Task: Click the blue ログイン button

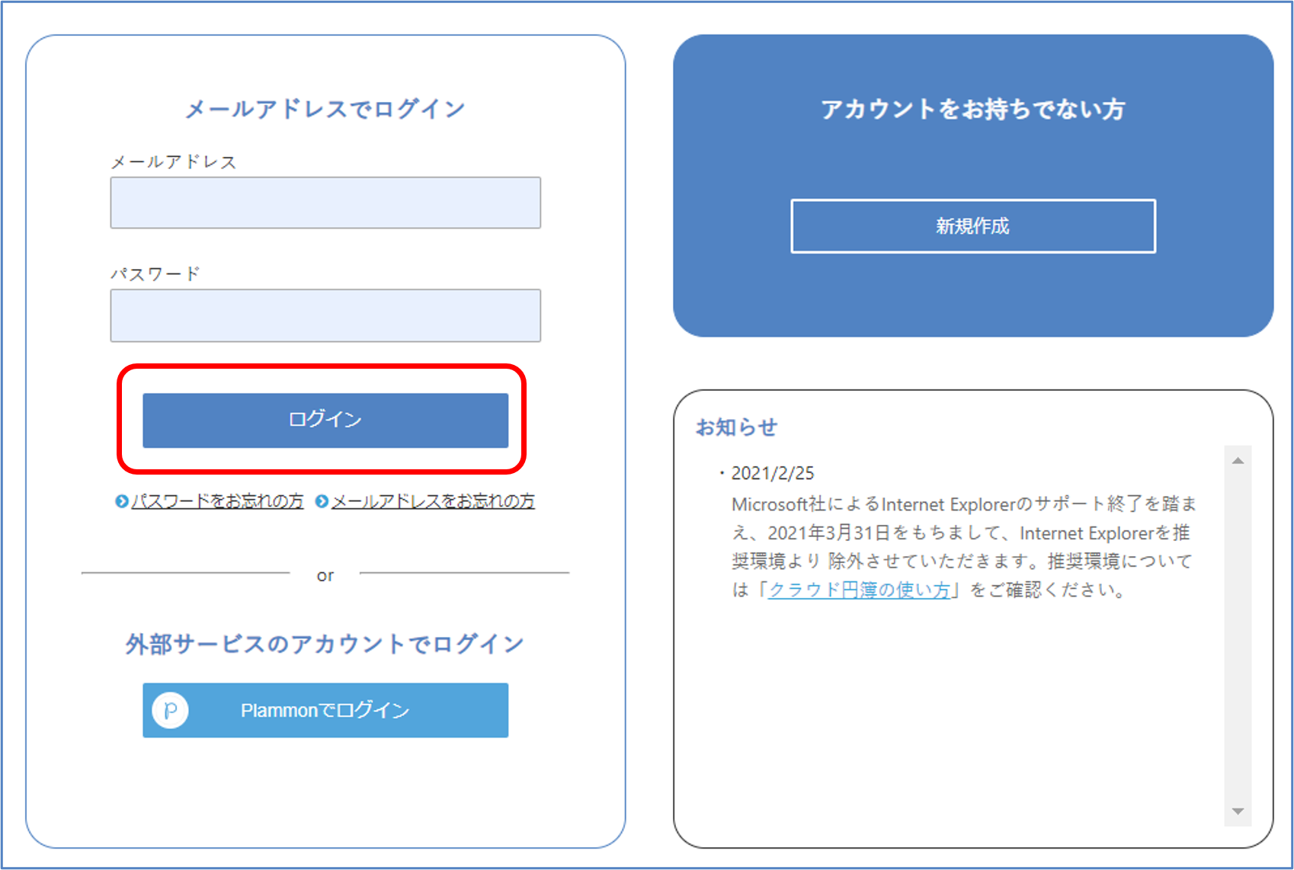Action: (x=325, y=420)
